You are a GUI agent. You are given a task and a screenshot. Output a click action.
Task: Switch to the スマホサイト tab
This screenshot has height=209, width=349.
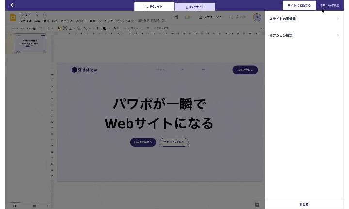[194, 7]
